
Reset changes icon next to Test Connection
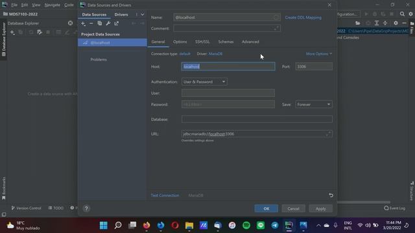(331, 195)
